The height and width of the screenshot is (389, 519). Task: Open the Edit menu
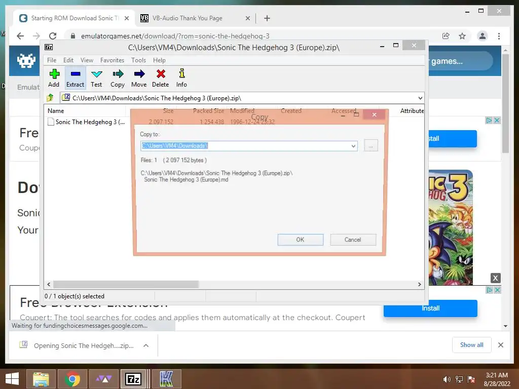[x=68, y=60]
